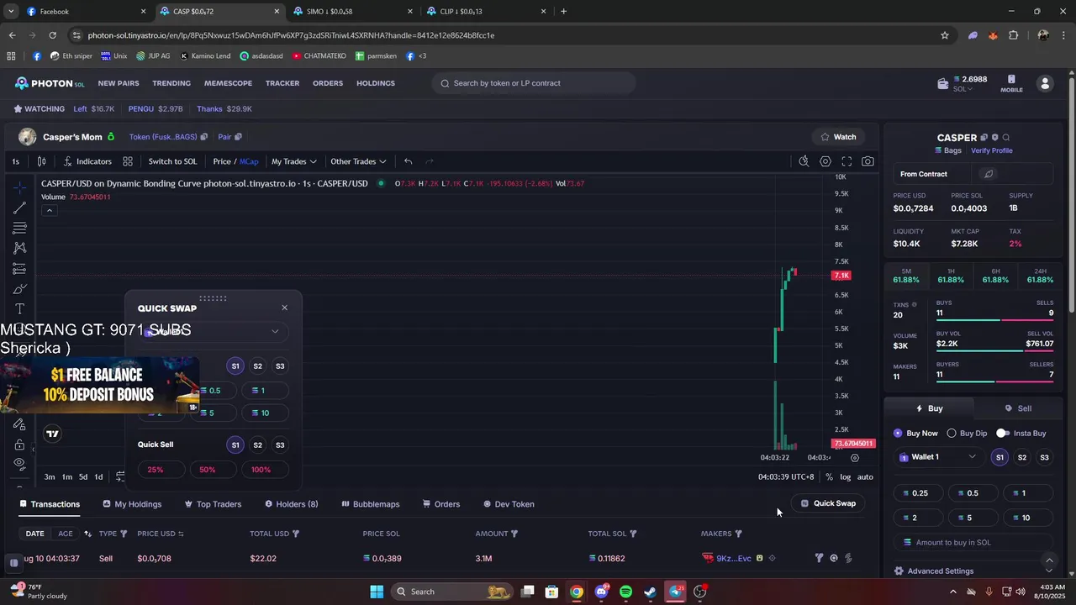Screen dimensions: 1076x605
Task: Open Google Chrome from the taskbar
Action: coord(576,592)
